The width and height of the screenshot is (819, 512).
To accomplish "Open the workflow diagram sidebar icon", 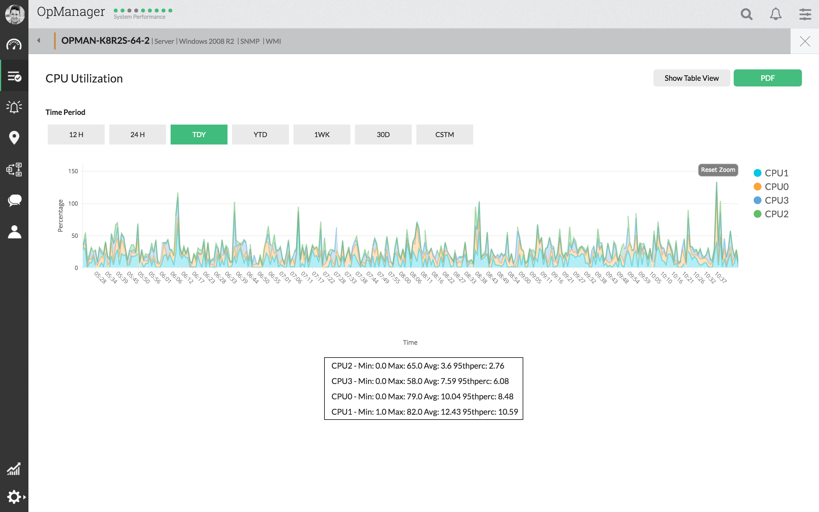I will click(x=14, y=169).
